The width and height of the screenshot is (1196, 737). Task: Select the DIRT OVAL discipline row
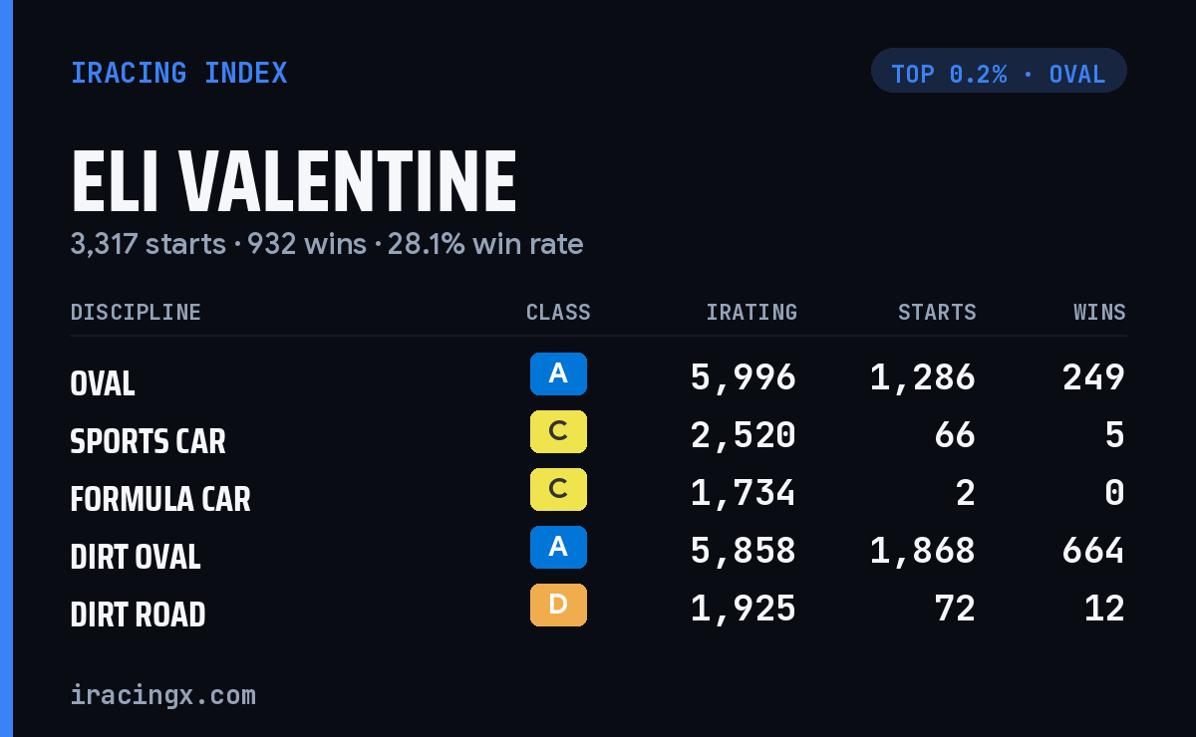click(x=598, y=551)
